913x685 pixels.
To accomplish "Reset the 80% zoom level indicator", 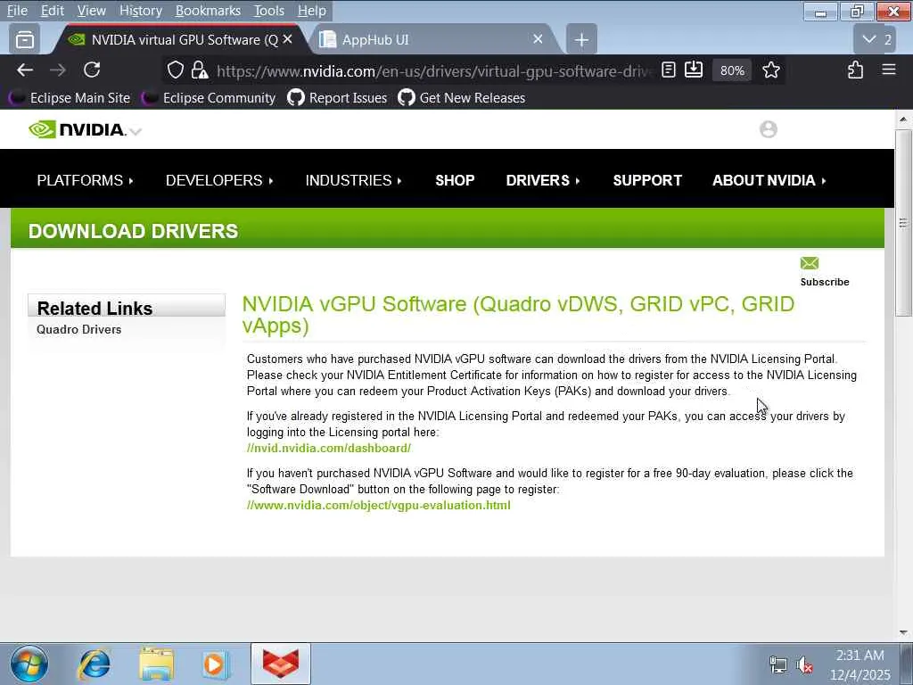I will 732,70.
